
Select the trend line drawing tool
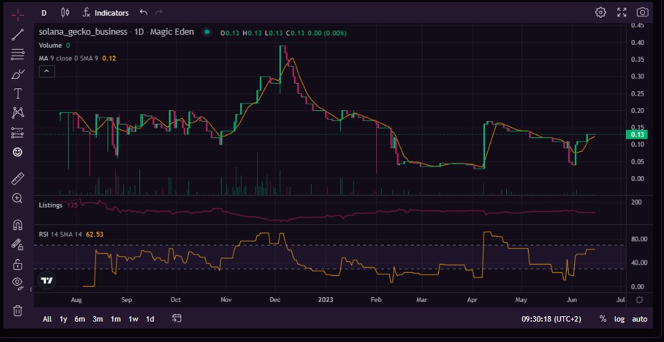tap(18, 35)
